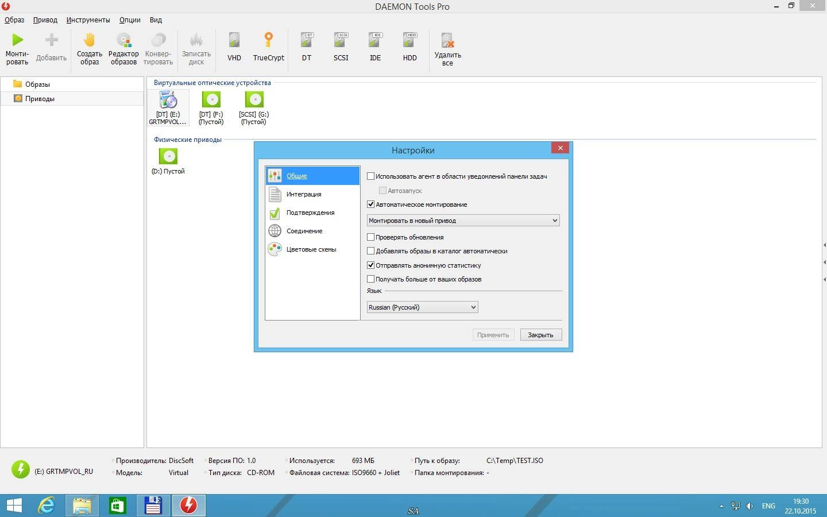827x517 pixels.
Task: Open Create image (Создать образ) tool
Action: (90, 48)
